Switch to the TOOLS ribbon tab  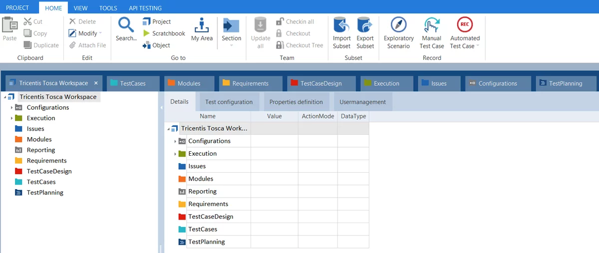click(x=108, y=8)
